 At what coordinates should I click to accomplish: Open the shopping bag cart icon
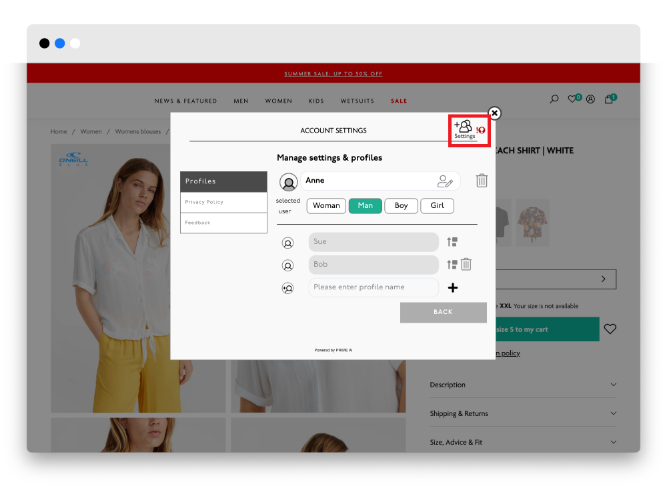tap(609, 99)
